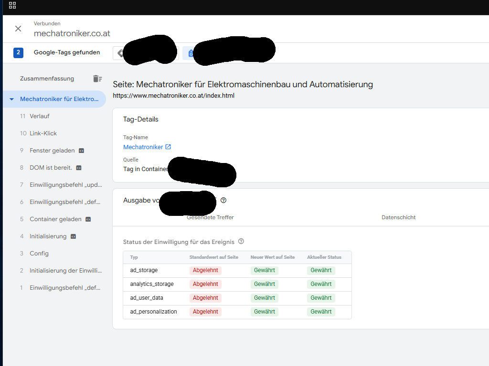Switch to the Gesendete Treffer tab

pyautogui.click(x=210, y=217)
